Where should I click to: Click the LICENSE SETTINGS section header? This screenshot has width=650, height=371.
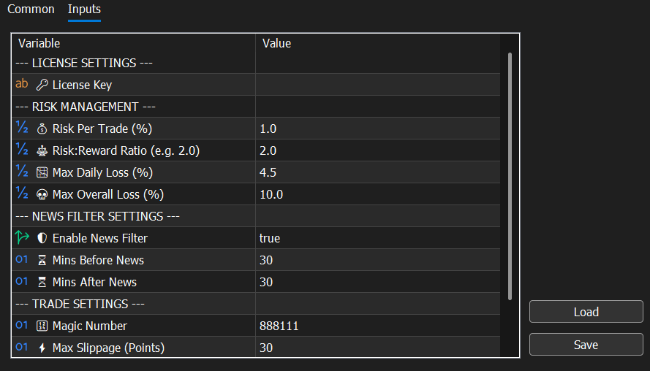coord(84,63)
